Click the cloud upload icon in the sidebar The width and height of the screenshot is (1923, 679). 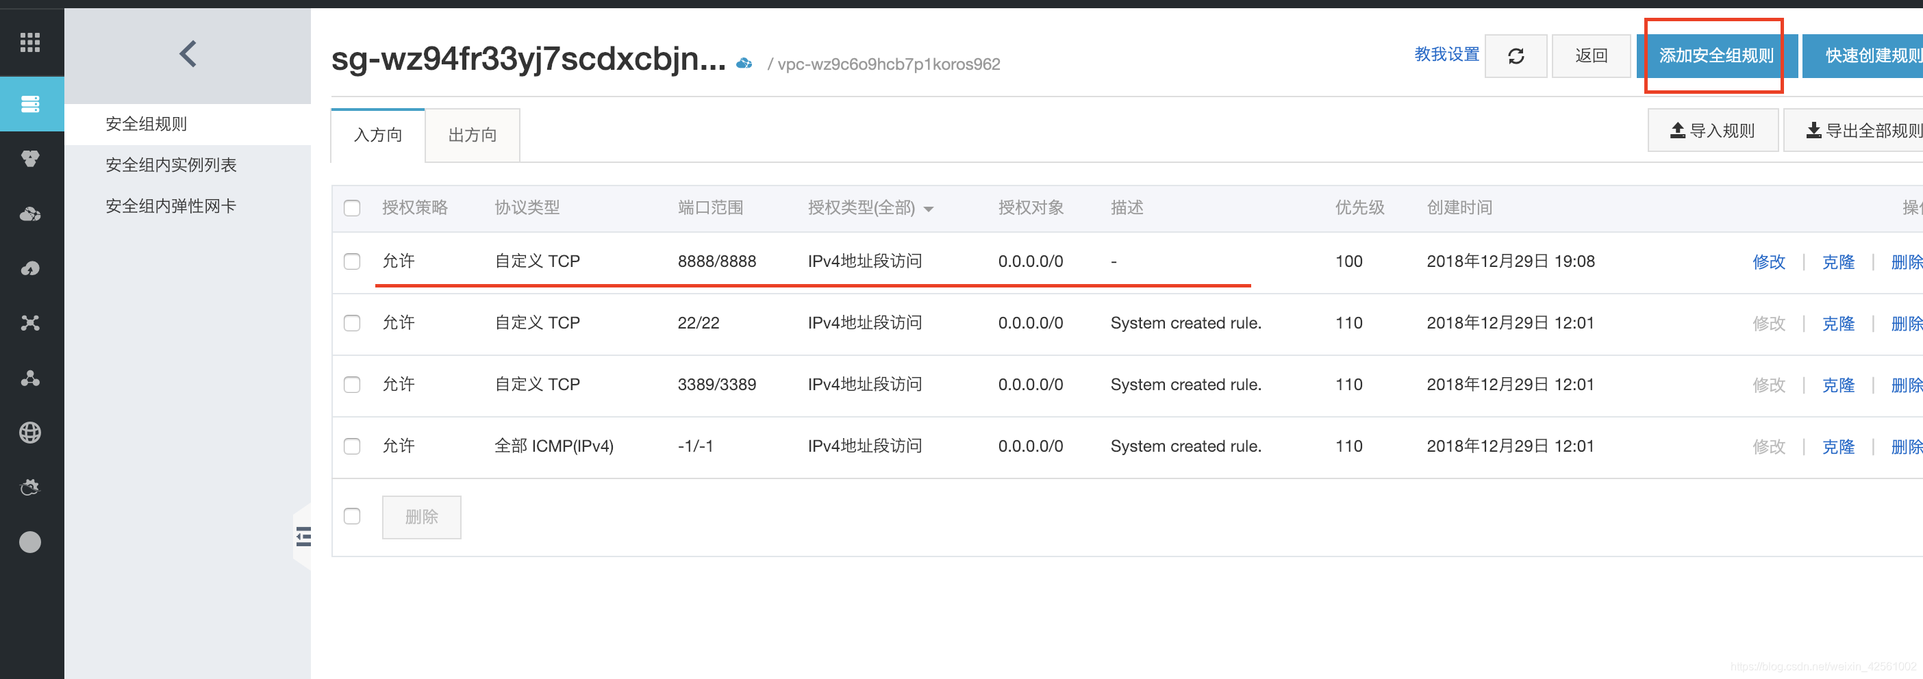(x=30, y=268)
